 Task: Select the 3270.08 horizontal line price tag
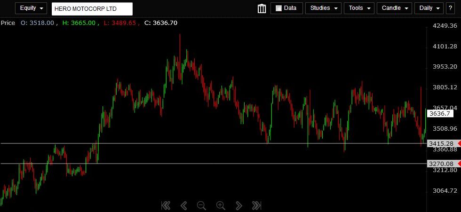pos(441,164)
